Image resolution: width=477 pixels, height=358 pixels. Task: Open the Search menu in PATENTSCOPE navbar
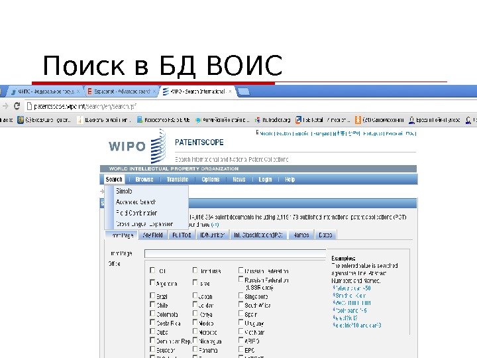coord(114,179)
